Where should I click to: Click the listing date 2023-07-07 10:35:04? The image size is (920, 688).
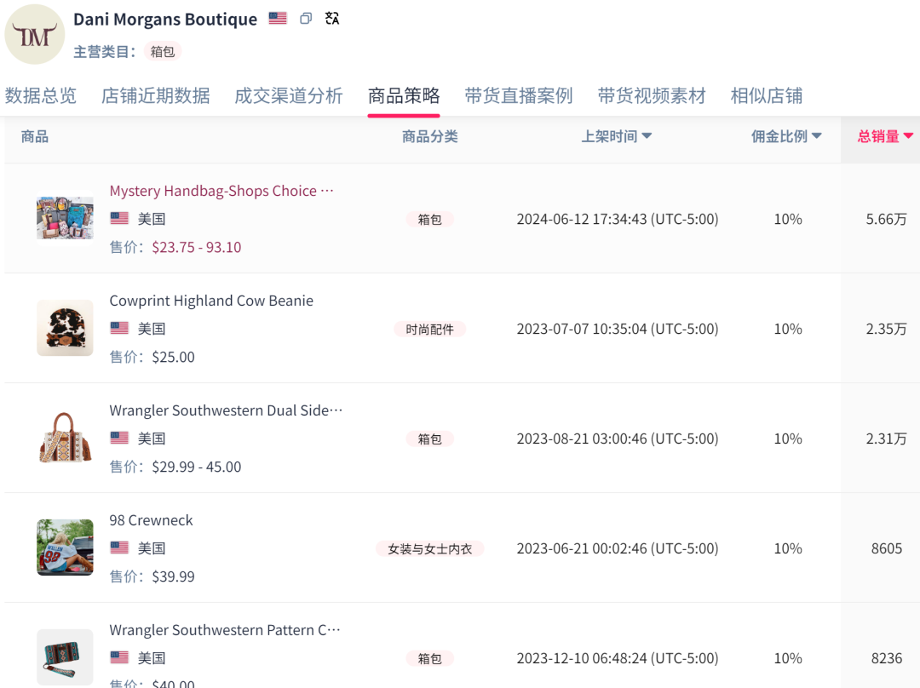click(618, 329)
